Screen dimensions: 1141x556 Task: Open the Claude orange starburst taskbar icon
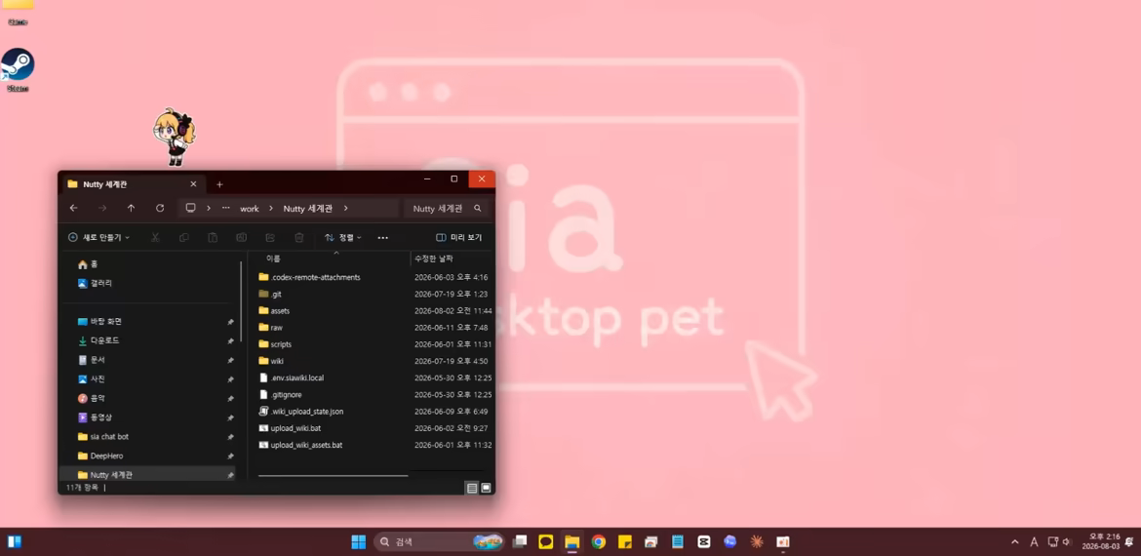[x=757, y=541]
